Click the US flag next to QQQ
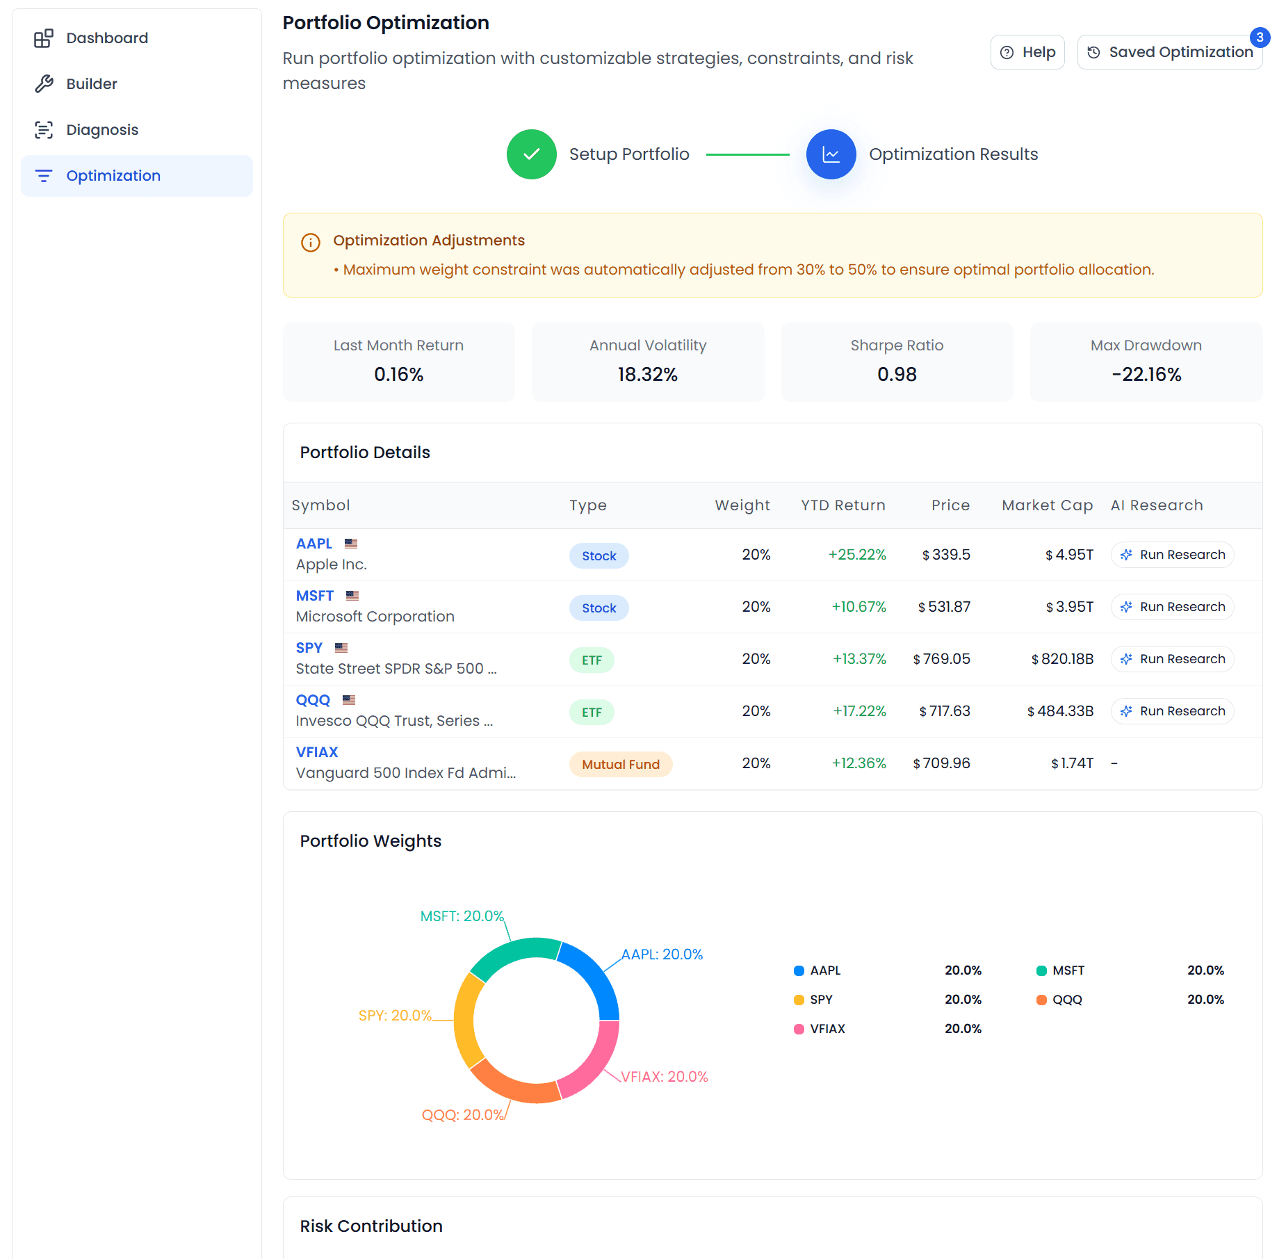Image resolution: width=1286 pixels, height=1259 pixels. point(349,700)
